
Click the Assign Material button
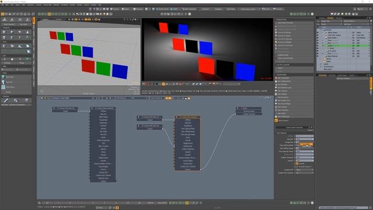click(x=356, y=21)
